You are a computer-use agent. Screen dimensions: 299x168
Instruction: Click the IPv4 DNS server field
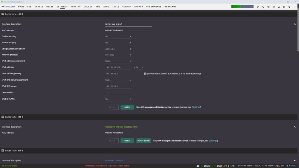[x=118, y=86]
